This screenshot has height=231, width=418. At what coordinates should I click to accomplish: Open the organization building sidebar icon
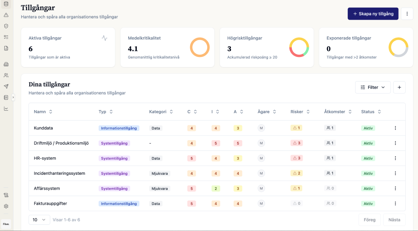click(x=6, y=64)
